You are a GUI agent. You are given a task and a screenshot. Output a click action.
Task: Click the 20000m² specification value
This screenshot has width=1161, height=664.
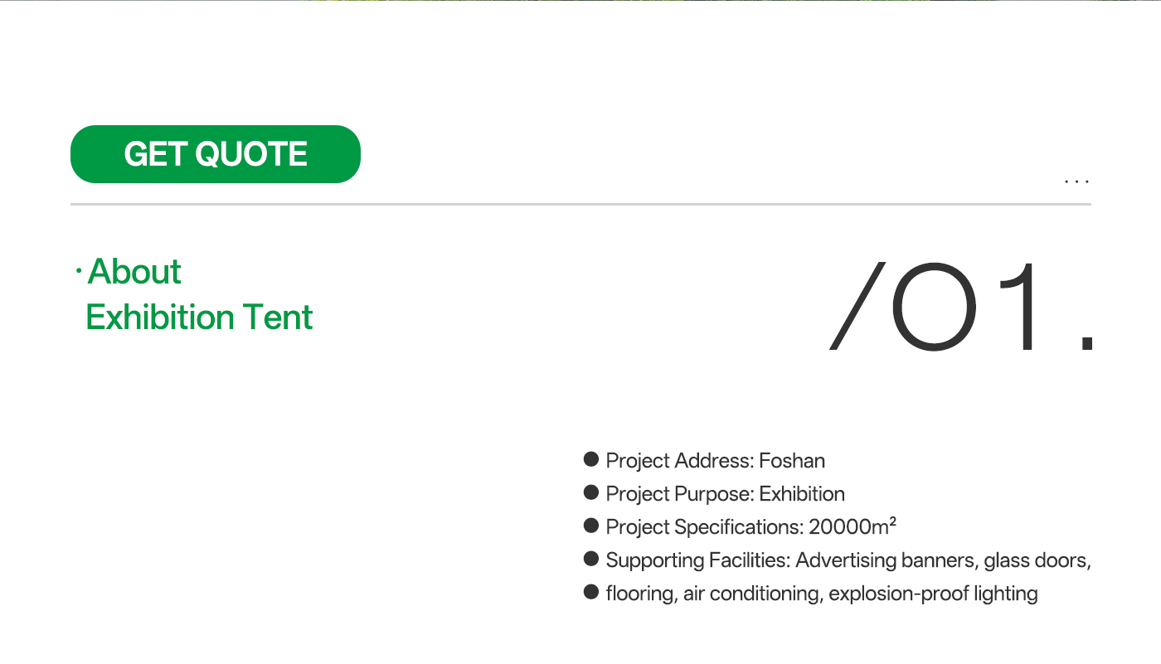point(853,526)
